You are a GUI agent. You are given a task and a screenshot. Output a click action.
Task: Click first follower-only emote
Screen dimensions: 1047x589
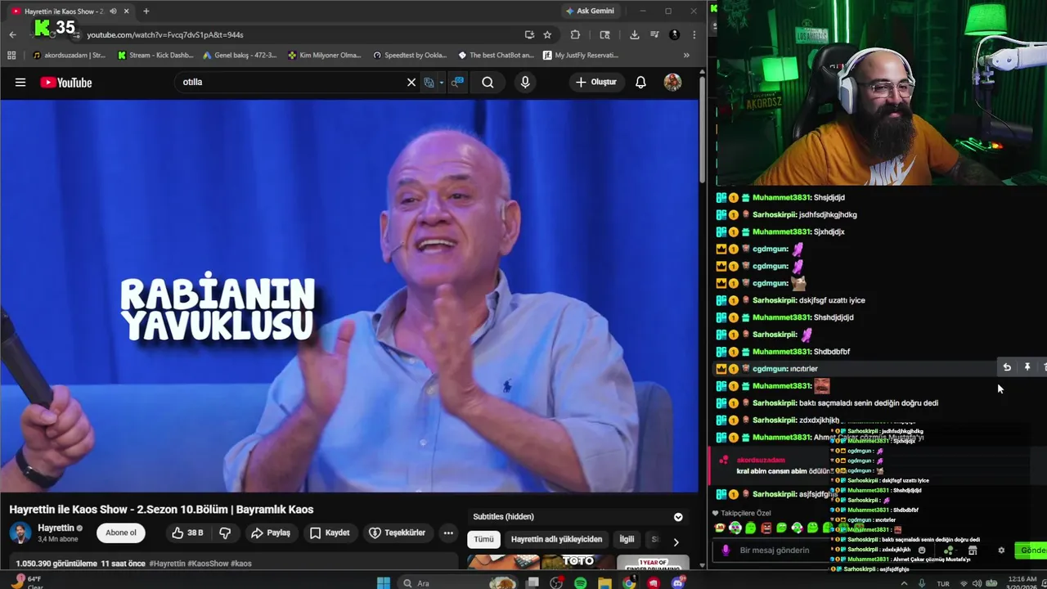pyautogui.click(x=720, y=528)
